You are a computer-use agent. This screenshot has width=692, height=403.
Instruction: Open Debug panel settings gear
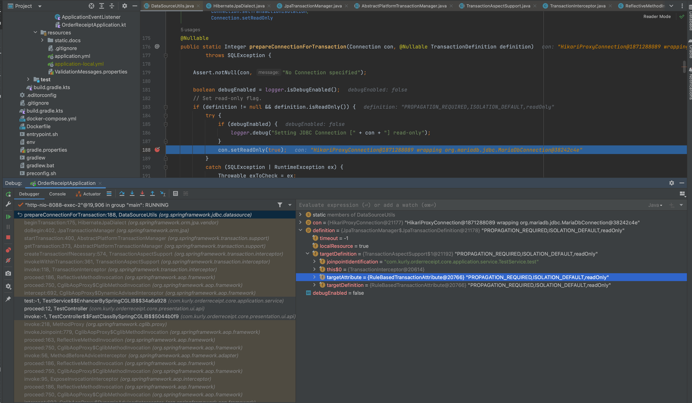tap(672, 183)
